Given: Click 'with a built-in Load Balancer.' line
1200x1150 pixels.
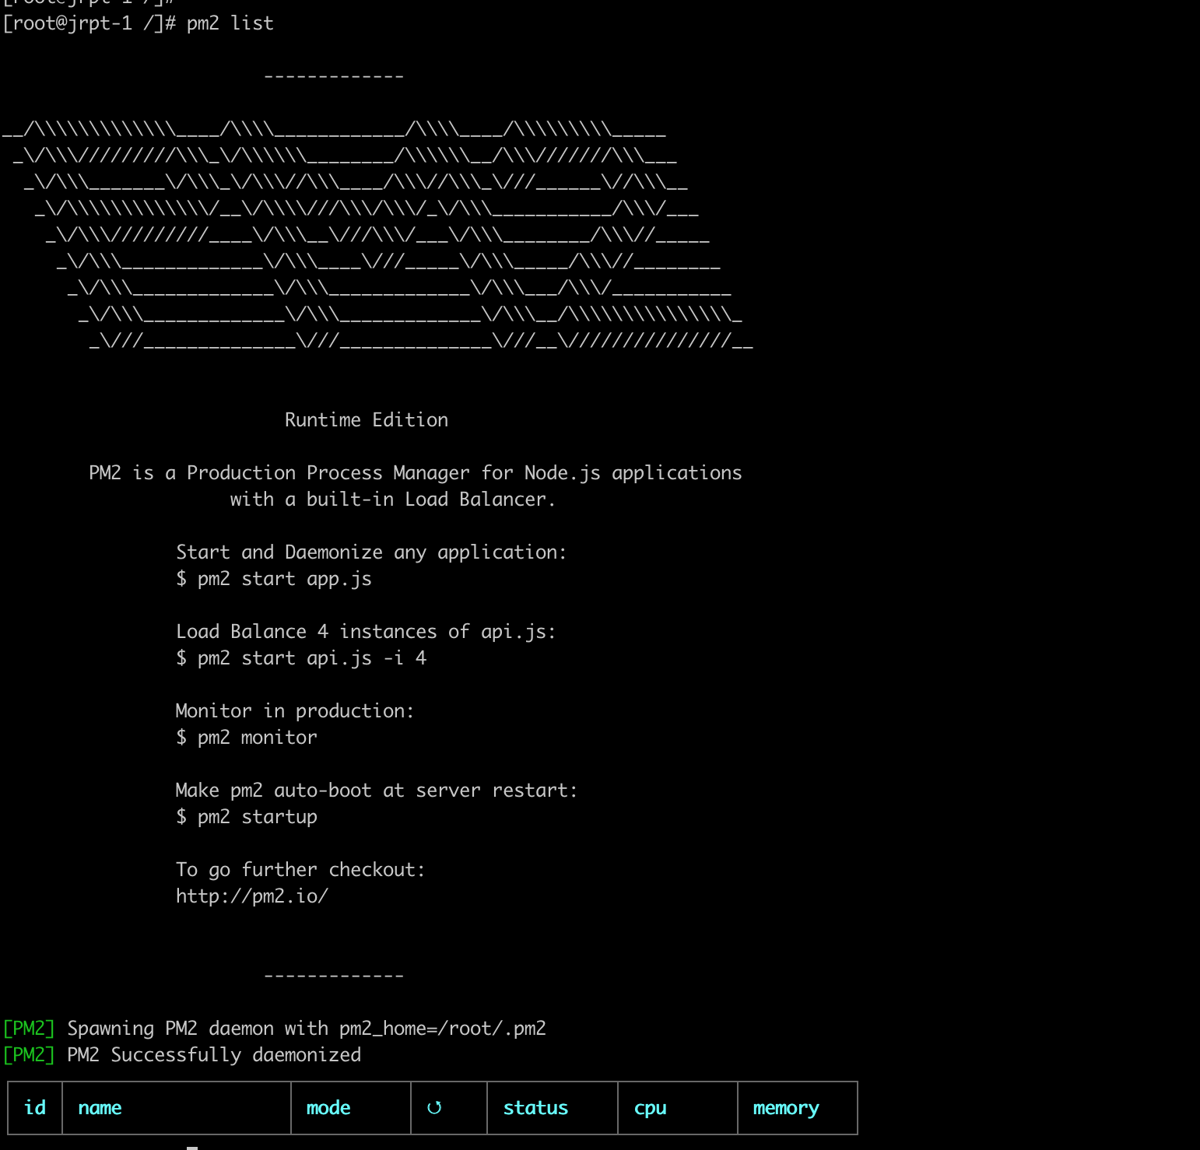Looking at the screenshot, I should pyautogui.click(x=393, y=500).
